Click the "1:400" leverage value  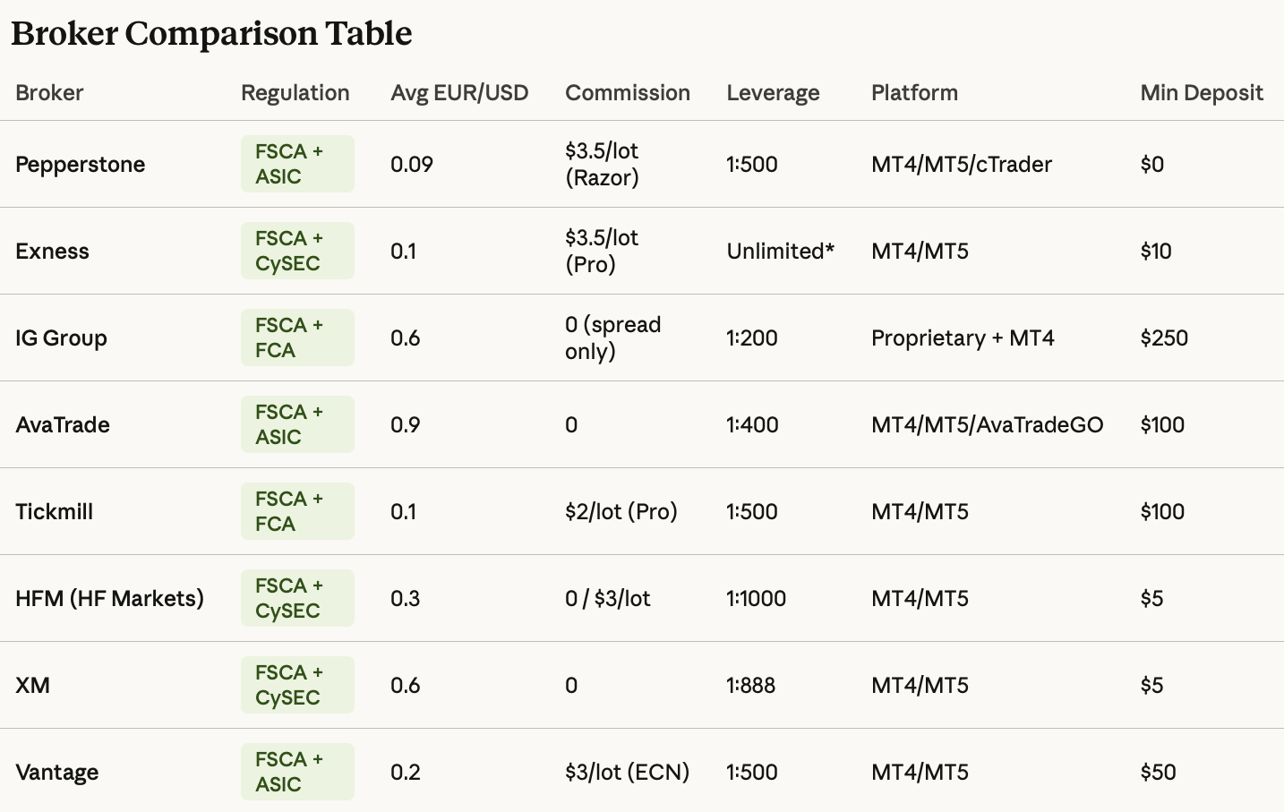coord(752,425)
